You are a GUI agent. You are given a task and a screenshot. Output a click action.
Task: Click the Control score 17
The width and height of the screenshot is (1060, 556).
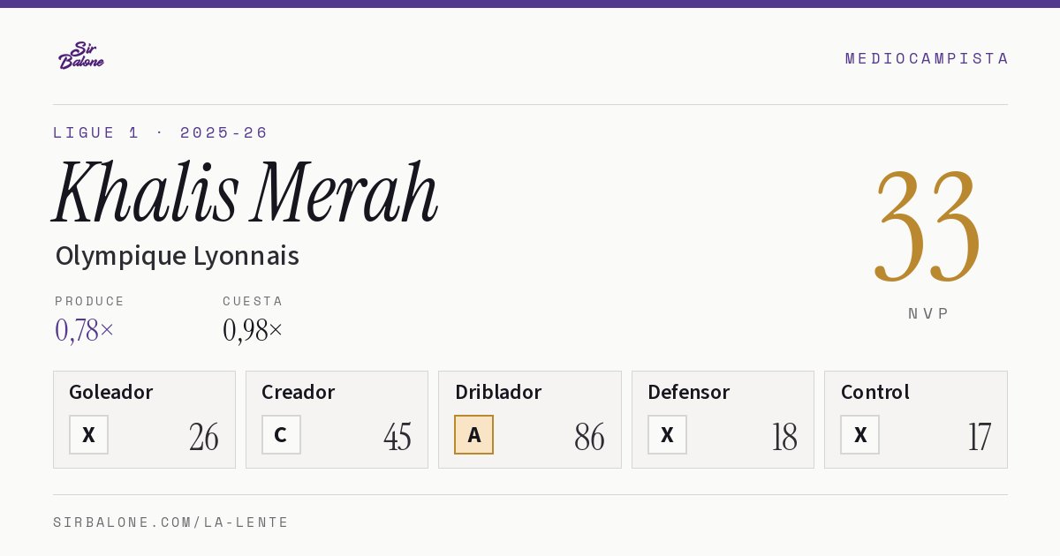[x=979, y=437]
